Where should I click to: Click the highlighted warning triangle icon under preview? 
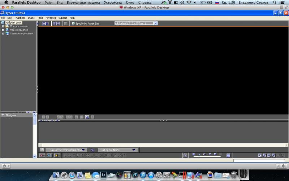click(x=87, y=117)
